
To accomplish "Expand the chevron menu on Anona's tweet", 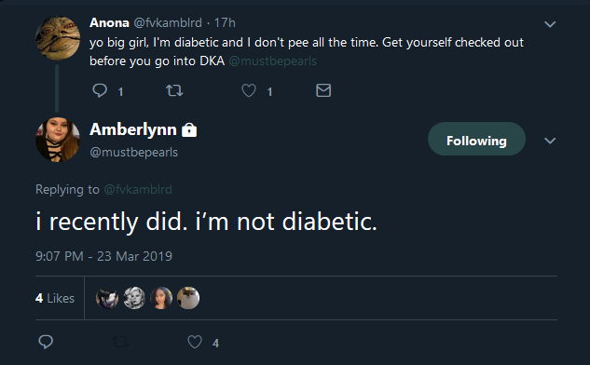I will 550,25.
